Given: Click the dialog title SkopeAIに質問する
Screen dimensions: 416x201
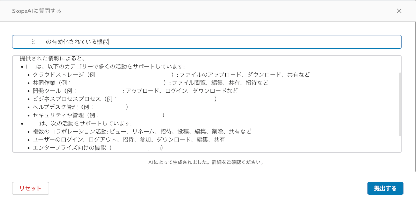Looking at the screenshot, I should [37, 11].
